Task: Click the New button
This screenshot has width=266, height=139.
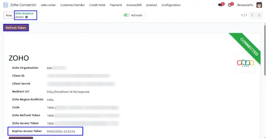Action: (x=9, y=15)
